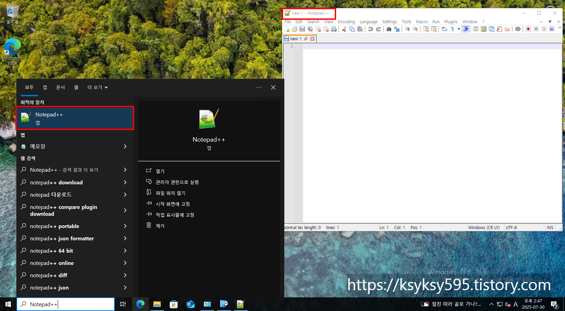Start macro recording with the red dot
The width and height of the screenshot is (565, 311).
tap(528, 29)
